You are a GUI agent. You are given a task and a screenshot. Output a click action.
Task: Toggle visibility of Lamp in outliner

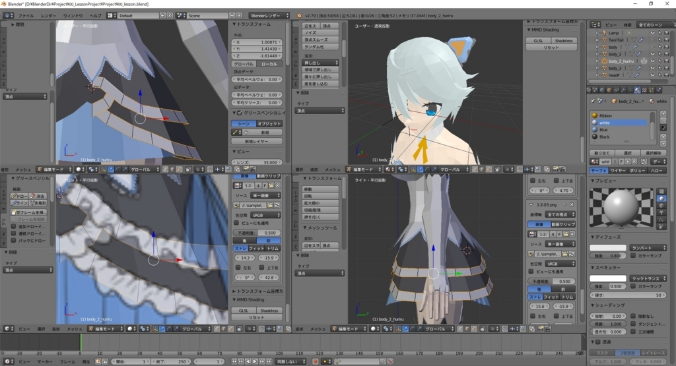click(652, 33)
